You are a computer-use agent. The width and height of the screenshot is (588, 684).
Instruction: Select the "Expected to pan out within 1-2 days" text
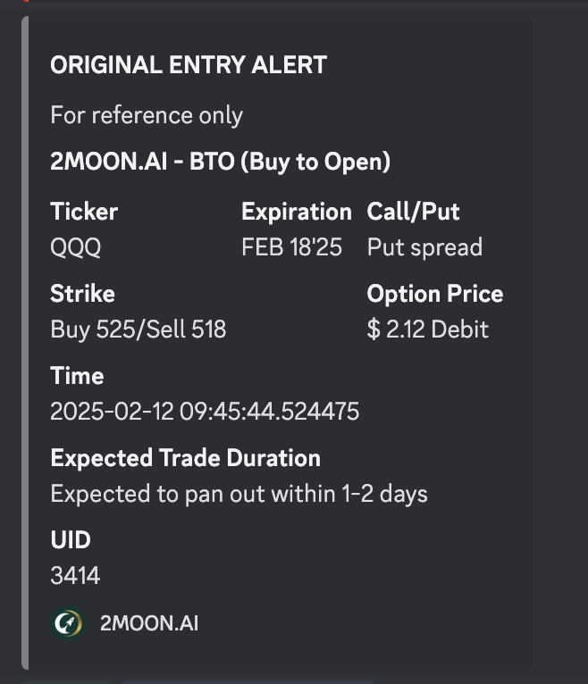pos(239,494)
